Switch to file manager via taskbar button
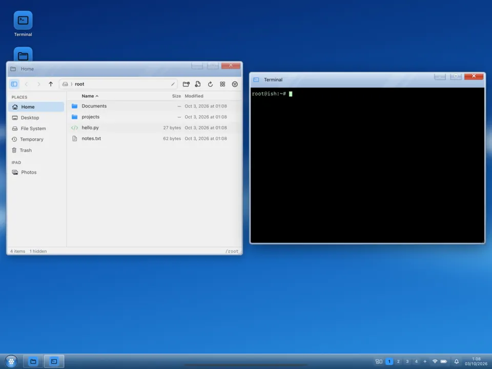This screenshot has height=369, width=492. 33,361
